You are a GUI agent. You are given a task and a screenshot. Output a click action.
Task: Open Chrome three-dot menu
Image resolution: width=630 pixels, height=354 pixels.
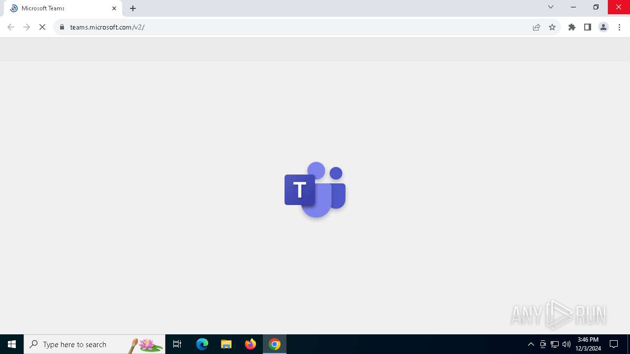(x=620, y=27)
